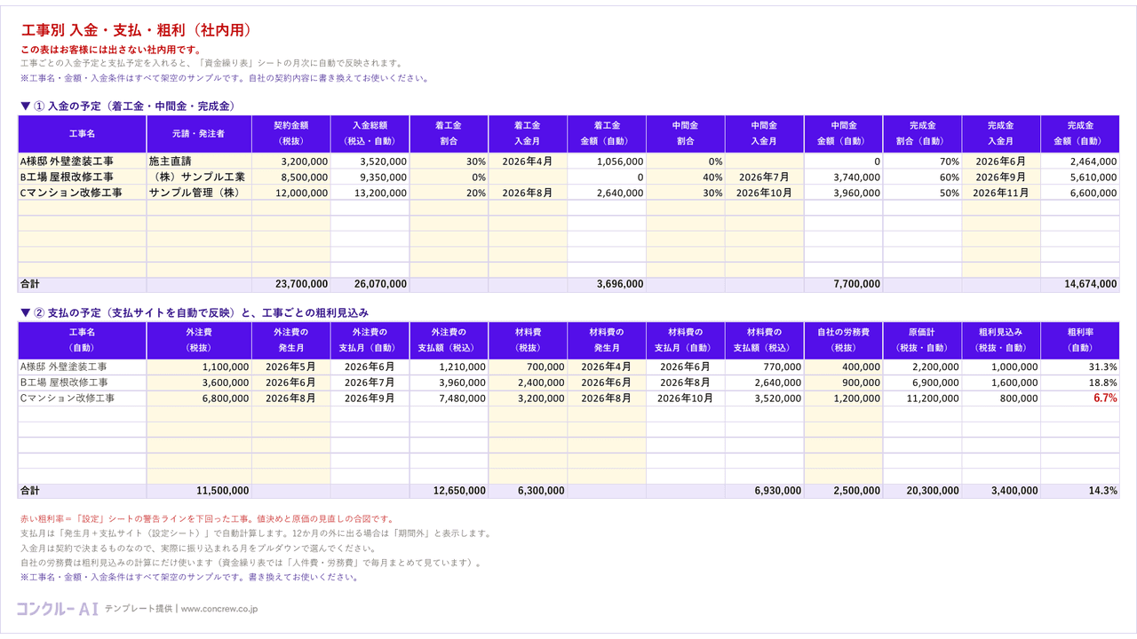Select Cマンション改修工事 in the 支払 table

(x=82, y=398)
